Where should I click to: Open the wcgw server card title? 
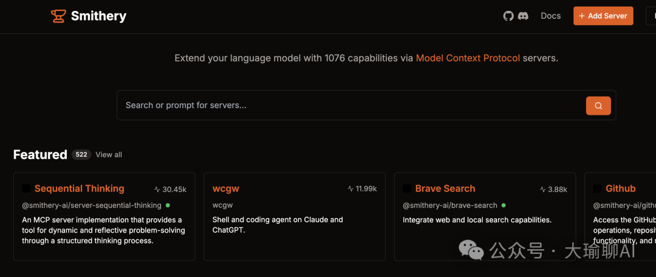[226, 189]
